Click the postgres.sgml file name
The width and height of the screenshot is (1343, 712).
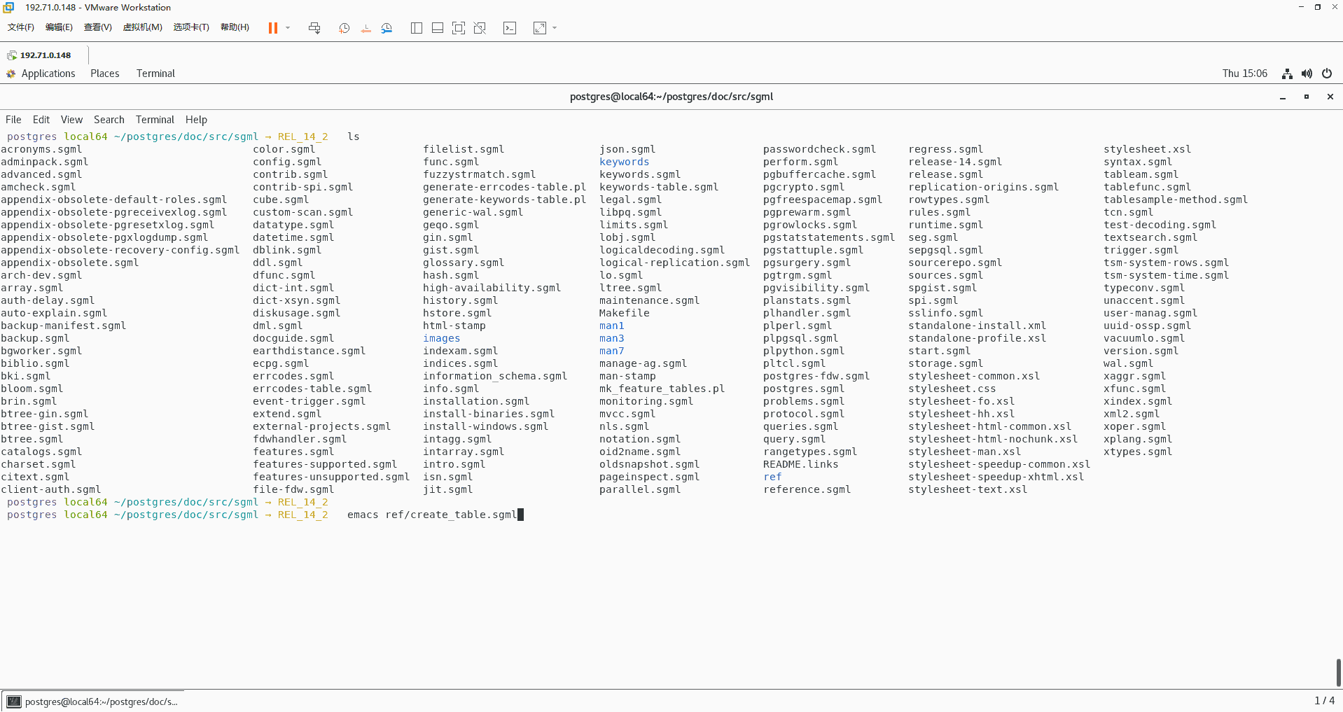click(804, 389)
